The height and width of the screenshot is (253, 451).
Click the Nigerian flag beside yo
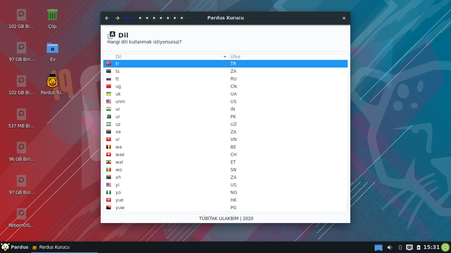coord(109,192)
